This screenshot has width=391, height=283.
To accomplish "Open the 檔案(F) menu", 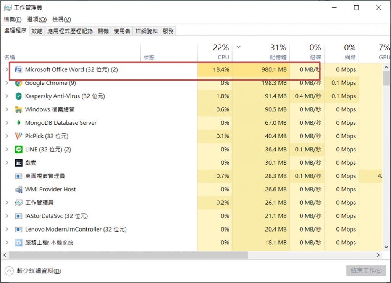I will coord(13,19).
